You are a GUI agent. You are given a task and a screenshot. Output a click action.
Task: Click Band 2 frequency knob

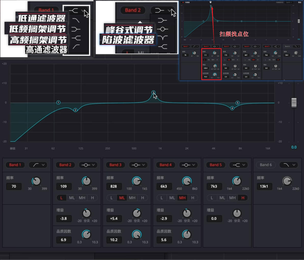[x=86, y=181]
